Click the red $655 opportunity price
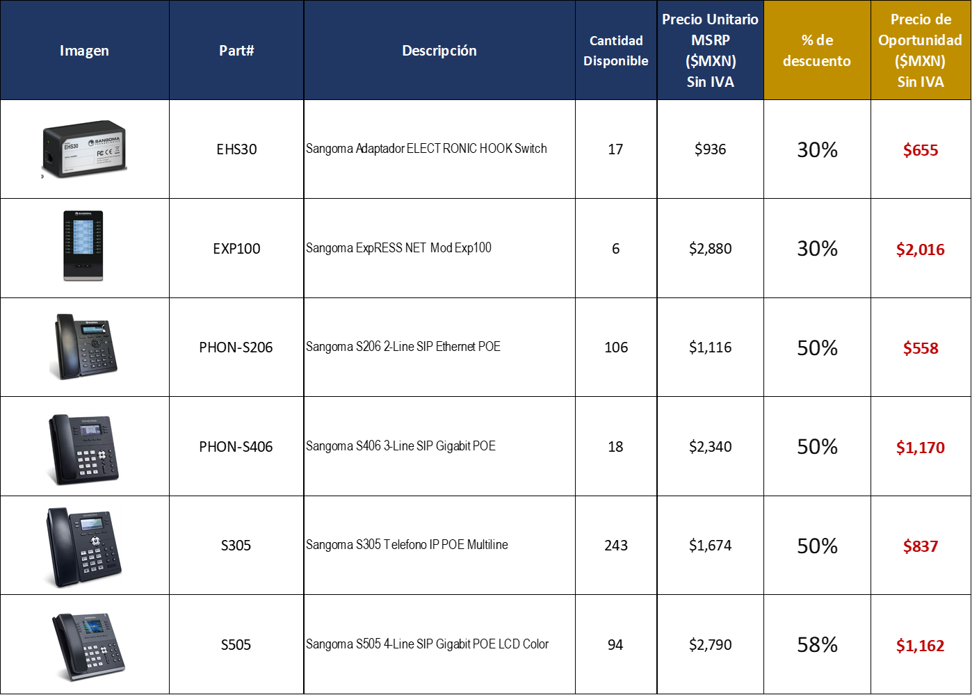This screenshot has width=972, height=695. (x=921, y=150)
